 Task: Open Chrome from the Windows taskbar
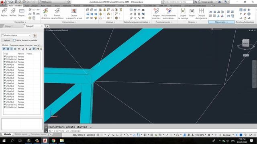coord(53,140)
